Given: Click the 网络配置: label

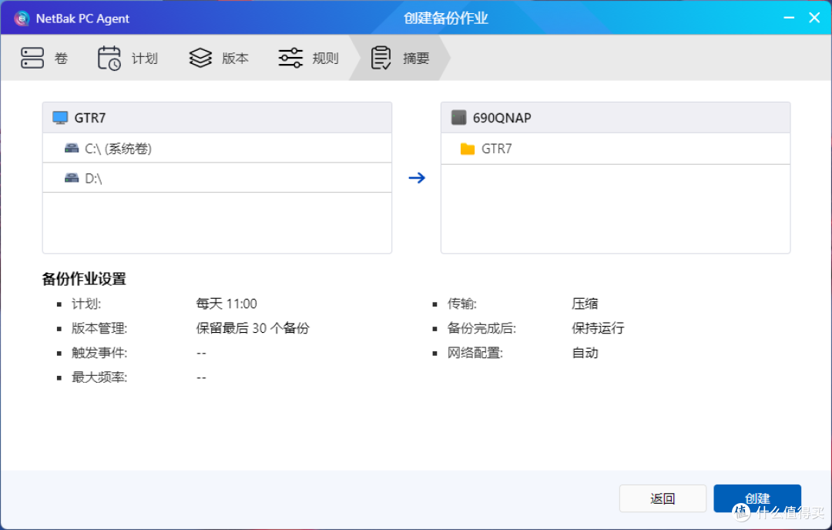Looking at the screenshot, I should point(475,353).
